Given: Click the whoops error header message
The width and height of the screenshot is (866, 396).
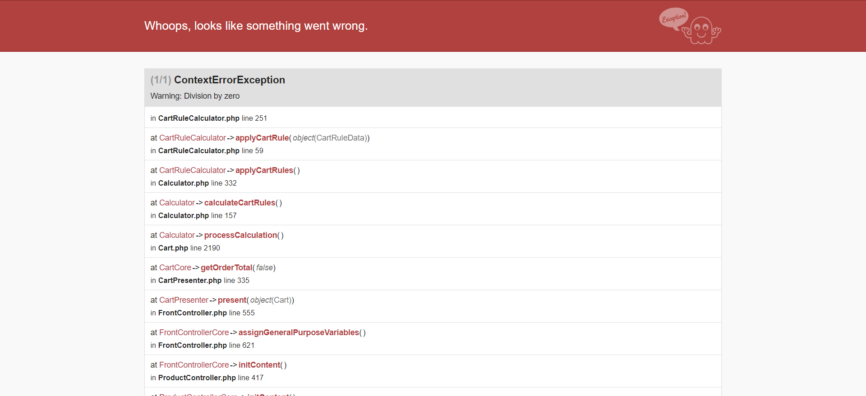Looking at the screenshot, I should point(256,26).
